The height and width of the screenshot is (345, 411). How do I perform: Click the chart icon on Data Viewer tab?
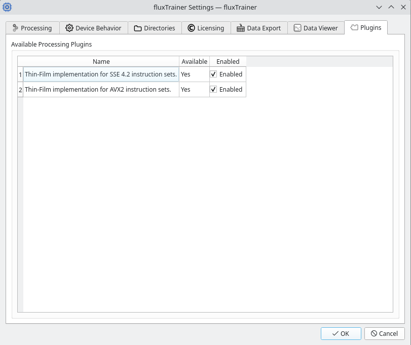[x=297, y=28]
